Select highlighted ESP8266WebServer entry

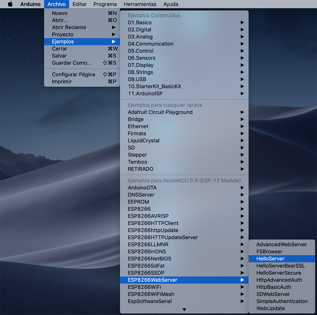[x=184, y=280]
